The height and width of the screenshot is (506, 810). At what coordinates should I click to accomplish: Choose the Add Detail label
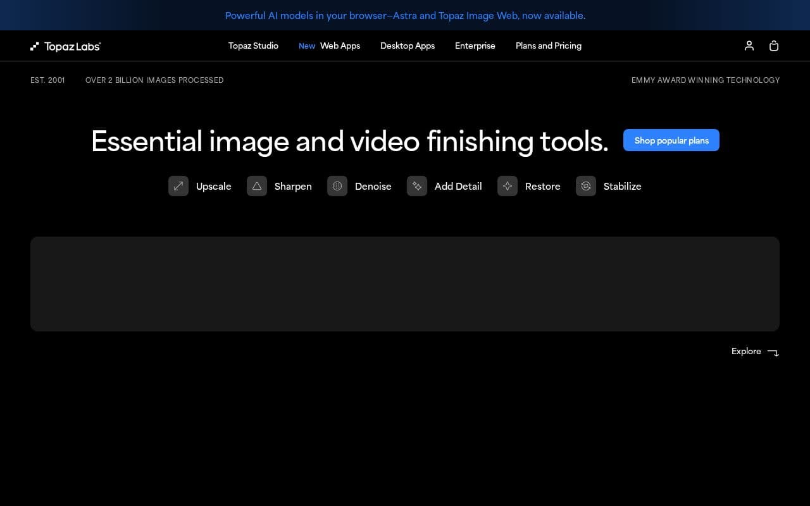point(458,186)
